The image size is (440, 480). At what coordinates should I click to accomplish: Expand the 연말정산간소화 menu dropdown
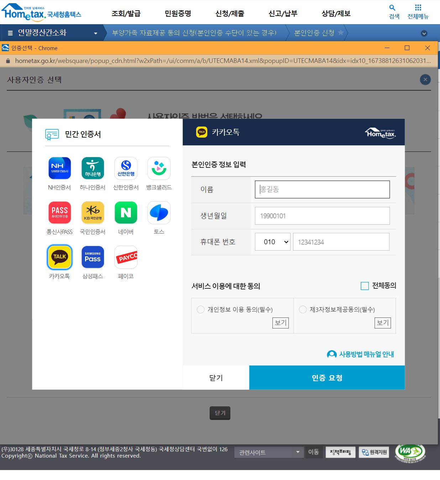point(95,33)
